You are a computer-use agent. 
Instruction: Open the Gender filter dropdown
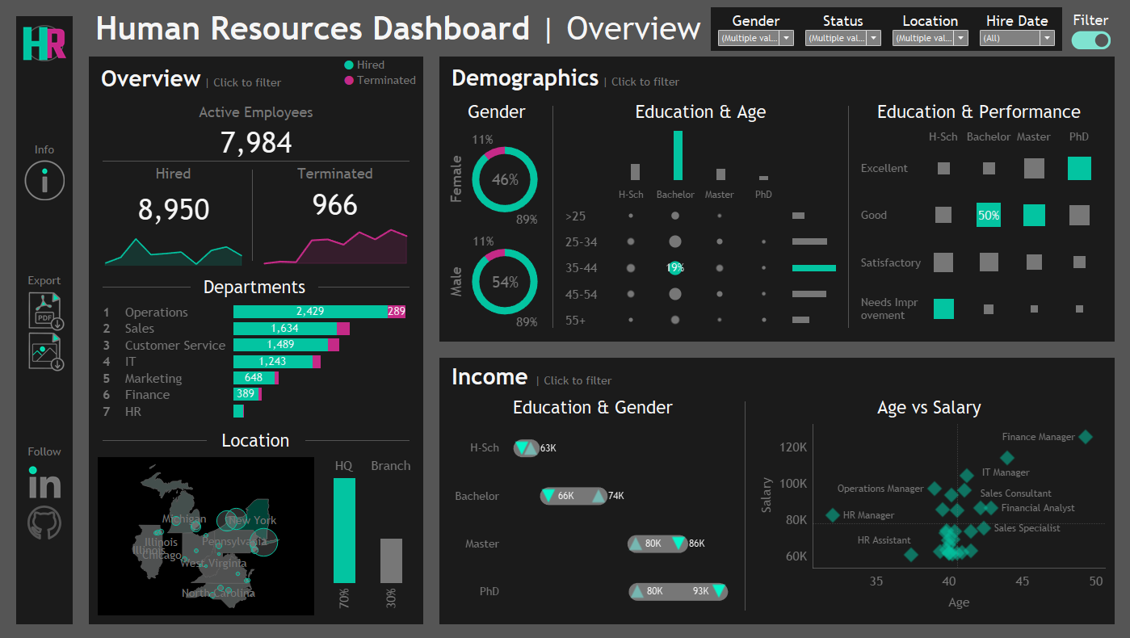click(x=785, y=37)
